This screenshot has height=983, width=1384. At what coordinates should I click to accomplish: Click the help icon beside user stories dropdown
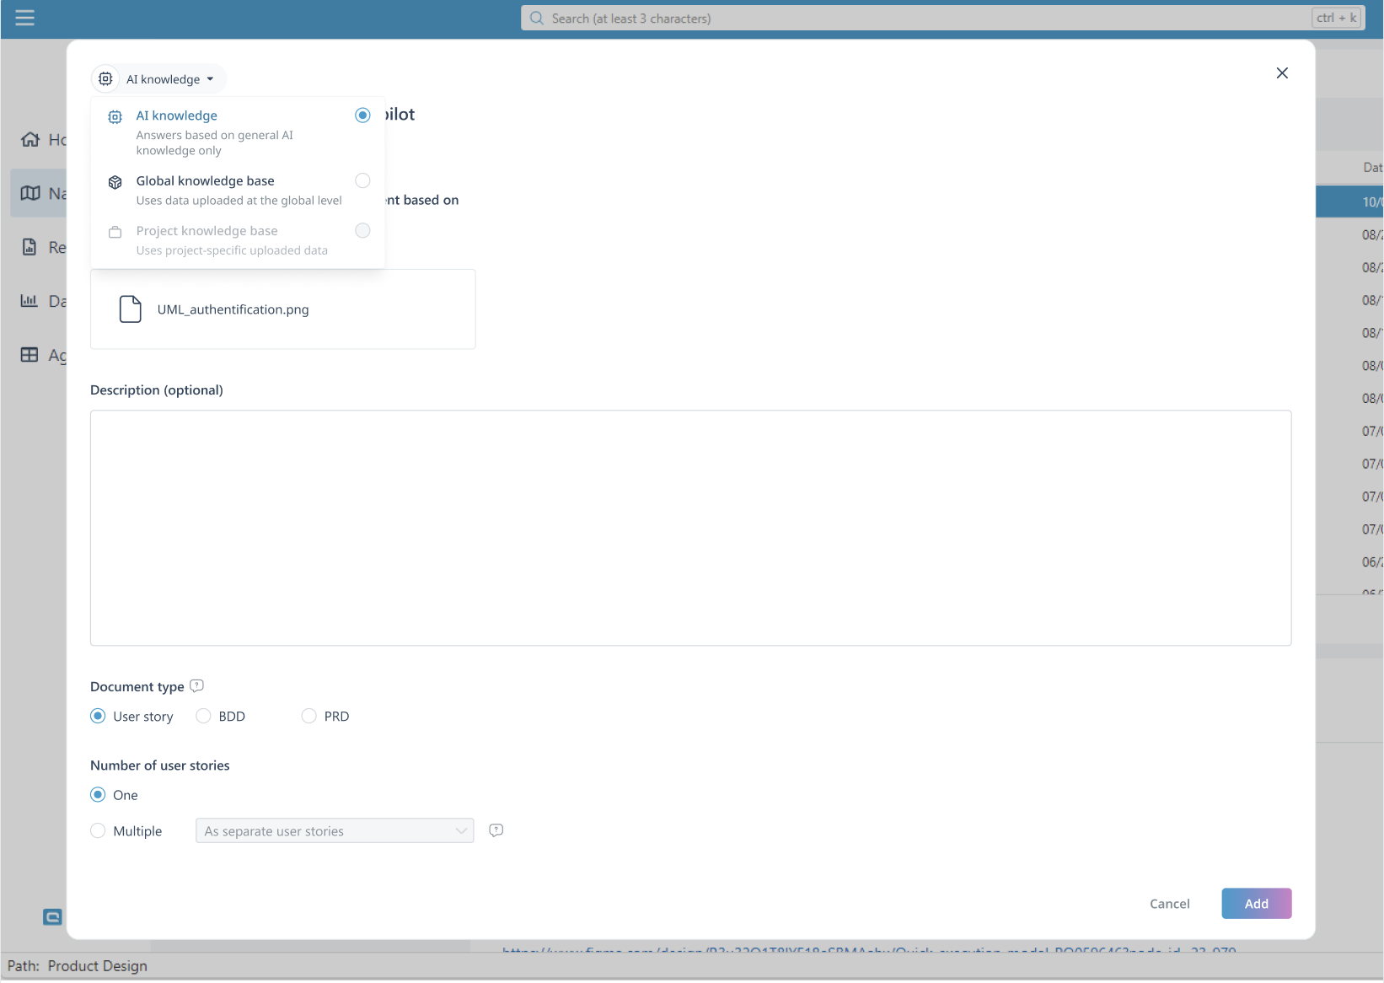click(x=496, y=830)
